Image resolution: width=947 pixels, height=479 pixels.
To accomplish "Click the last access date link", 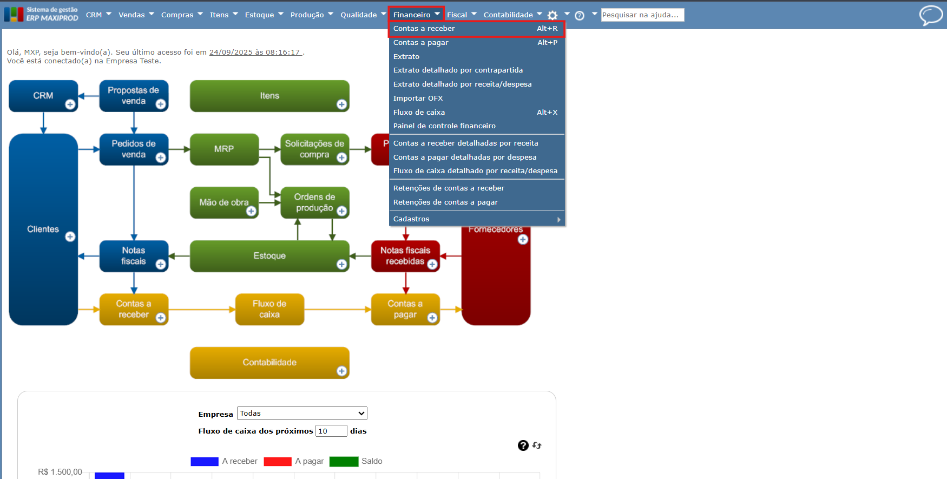I will tap(255, 53).
